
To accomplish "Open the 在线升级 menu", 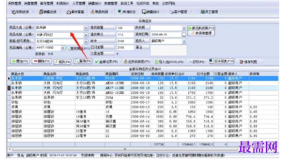I will coord(142,3).
